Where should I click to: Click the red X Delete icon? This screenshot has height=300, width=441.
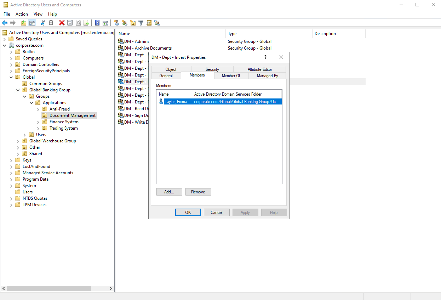click(62, 23)
